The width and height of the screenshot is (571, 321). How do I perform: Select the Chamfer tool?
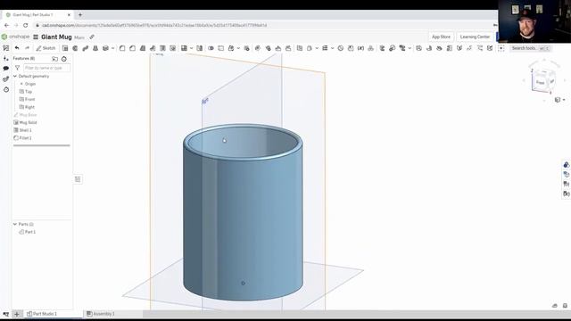tap(133, 48)
